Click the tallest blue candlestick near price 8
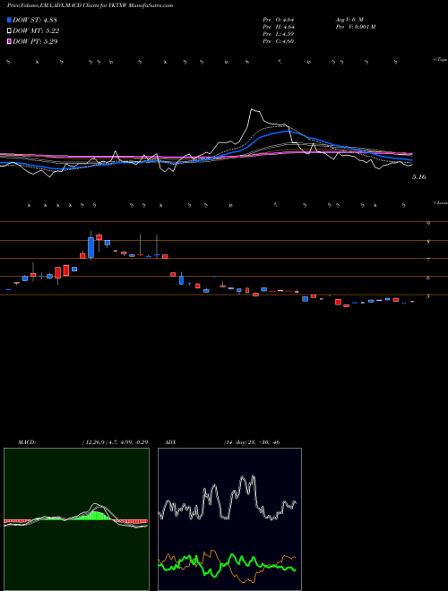The width and height of the screenshot is (448, 591). pyautogui.click(x=90, y=248)
